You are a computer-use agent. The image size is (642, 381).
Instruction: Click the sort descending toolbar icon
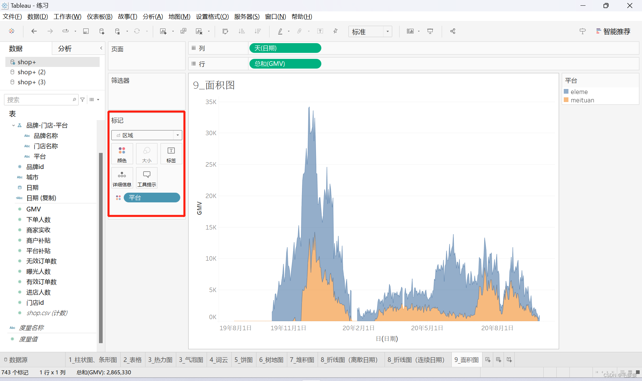coord(258,31)
